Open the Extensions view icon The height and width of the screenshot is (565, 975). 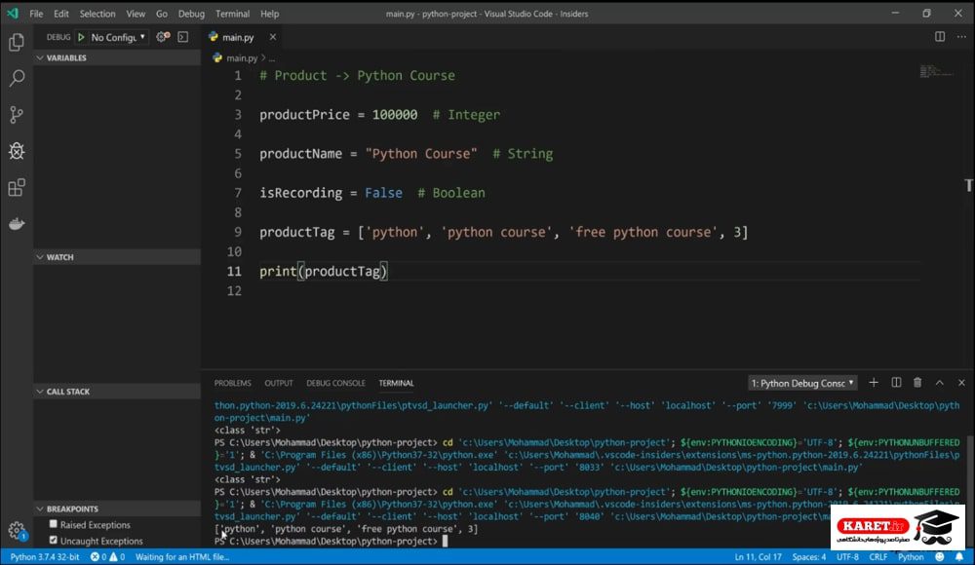coord(17,187)
